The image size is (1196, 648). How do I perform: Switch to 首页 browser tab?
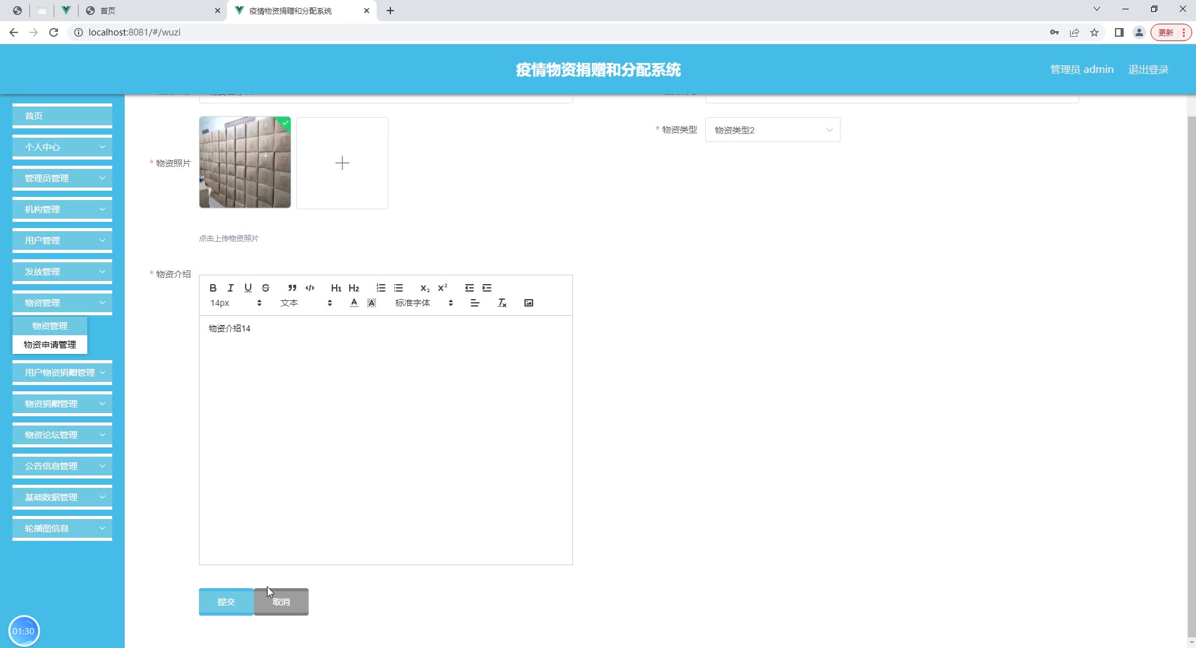[152, 11]
